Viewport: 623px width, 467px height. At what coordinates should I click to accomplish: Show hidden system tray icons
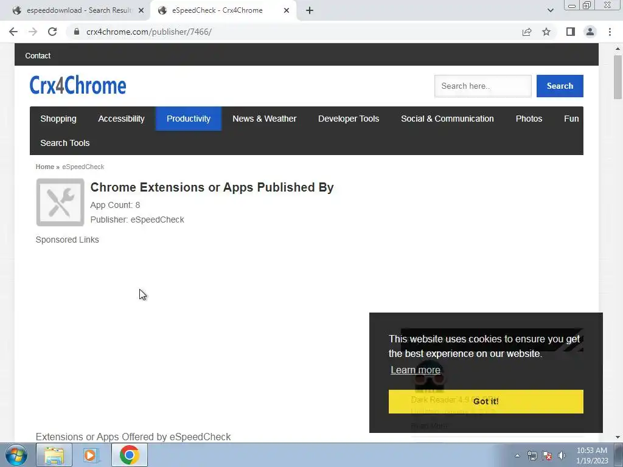[517, 455]
